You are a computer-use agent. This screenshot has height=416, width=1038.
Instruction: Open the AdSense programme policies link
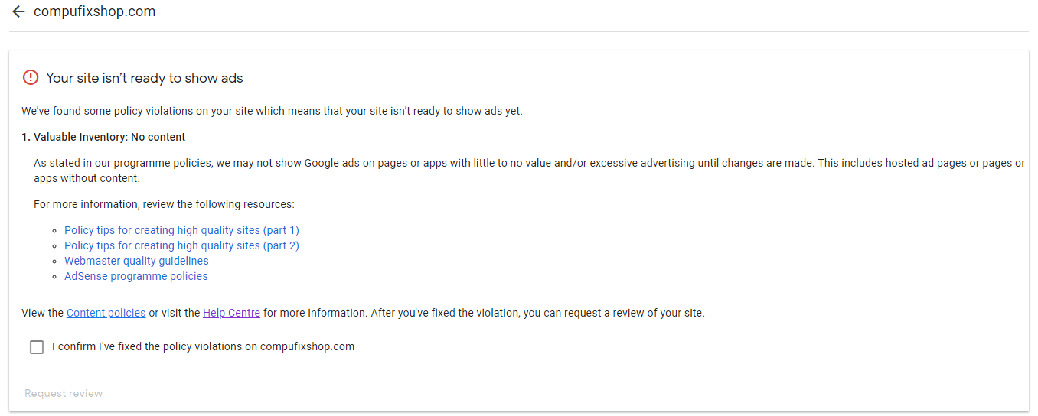point(136,276)
